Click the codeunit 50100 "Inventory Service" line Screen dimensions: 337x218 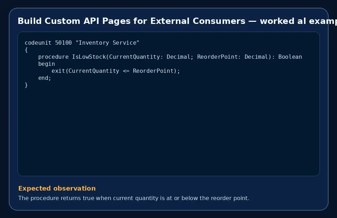tap(82, 43)
